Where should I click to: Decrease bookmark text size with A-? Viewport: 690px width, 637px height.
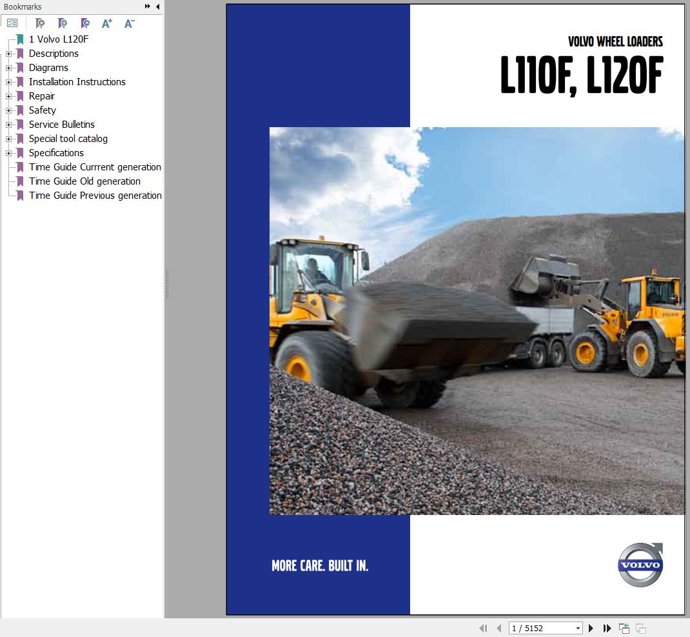pyautogui.click(x=129, y=23)
